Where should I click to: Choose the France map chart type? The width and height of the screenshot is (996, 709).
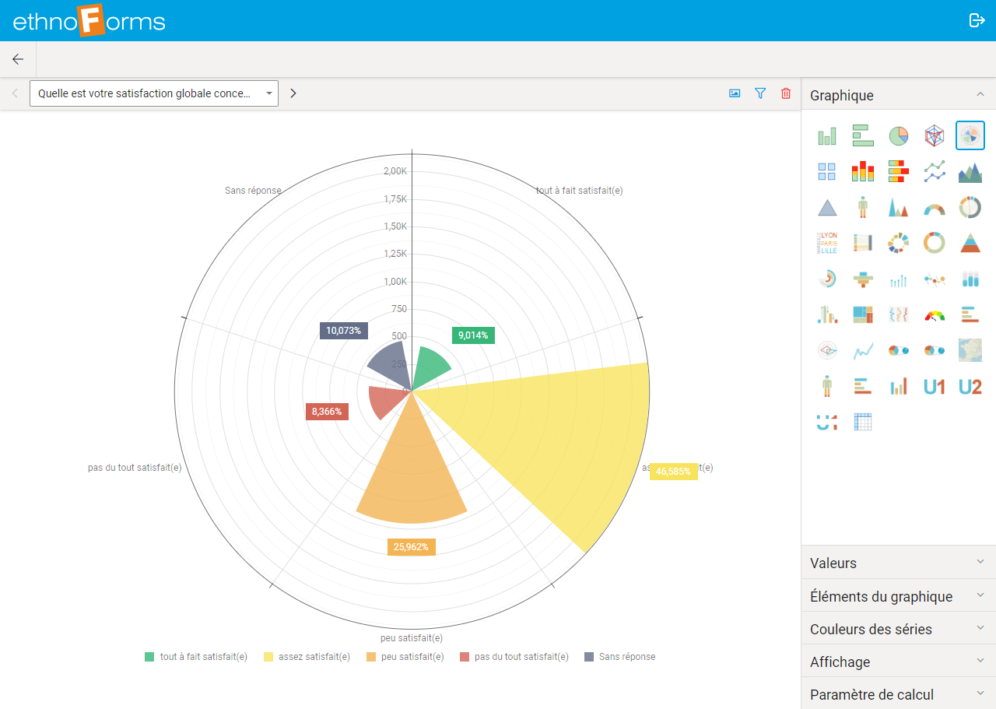[x=970, y=350]
